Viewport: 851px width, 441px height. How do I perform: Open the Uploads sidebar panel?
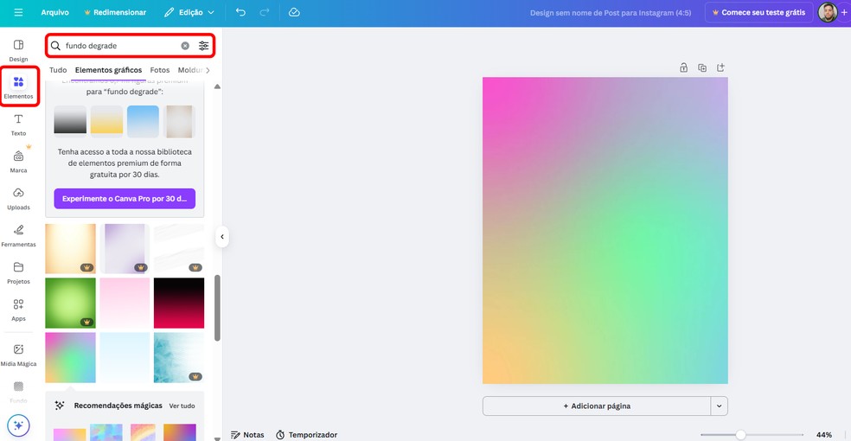[x=18, y=199]
